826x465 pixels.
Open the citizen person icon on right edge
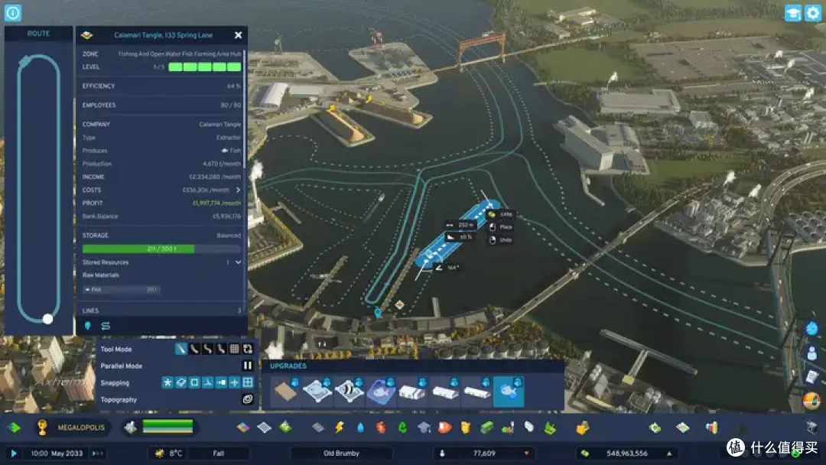pos(811,353)
